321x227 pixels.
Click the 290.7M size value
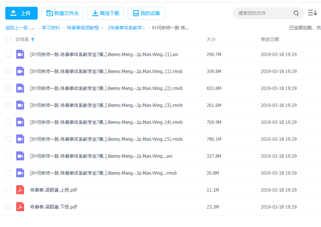coord(214,55)
